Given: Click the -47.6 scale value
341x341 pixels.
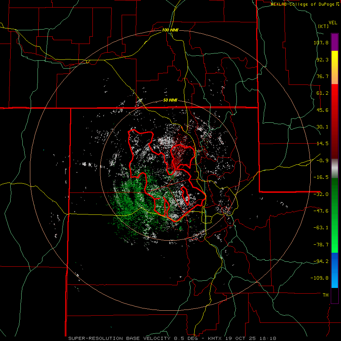Looking at the screenshot, I should coord(321,211).
